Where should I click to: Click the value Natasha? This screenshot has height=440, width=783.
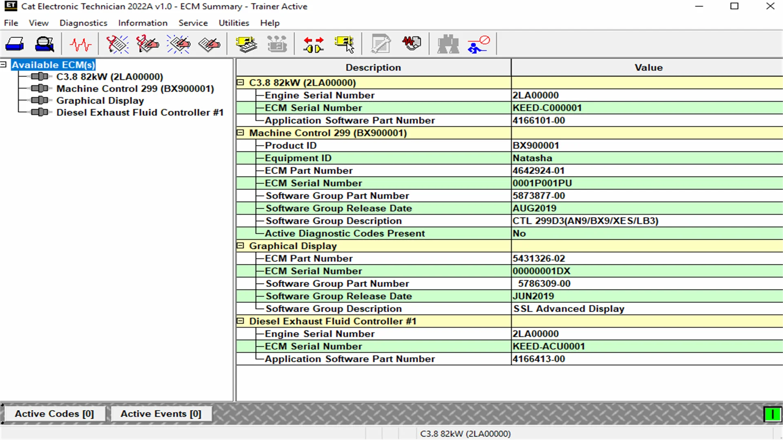pyautogui.click(x=532, y=158)
